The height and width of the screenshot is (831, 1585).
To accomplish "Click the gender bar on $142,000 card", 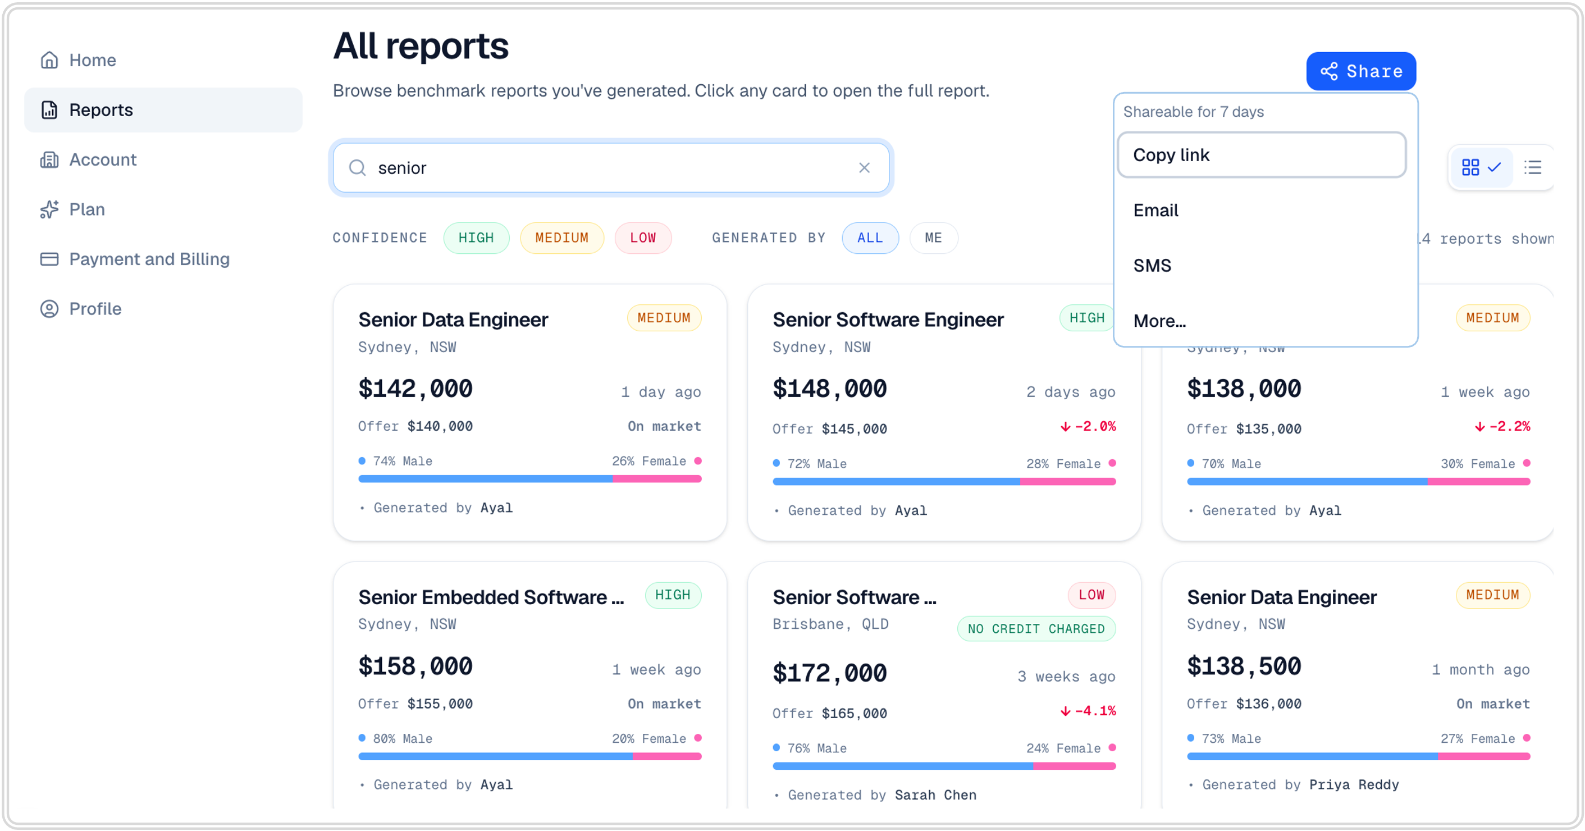I will [530, 479].
